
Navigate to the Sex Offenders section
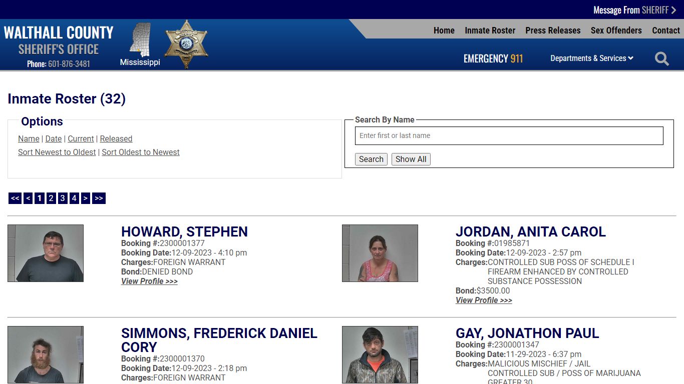pyautogui.click(x=616, y=30)
